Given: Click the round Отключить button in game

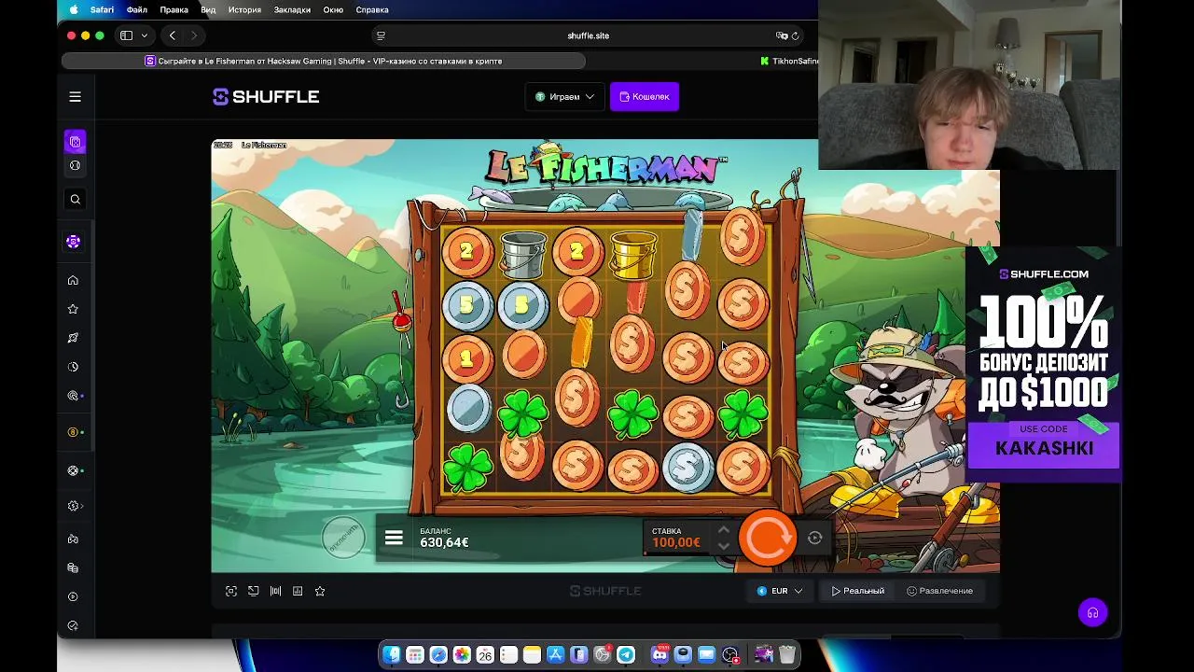Looking at the screenshot, I should (342, 539).
